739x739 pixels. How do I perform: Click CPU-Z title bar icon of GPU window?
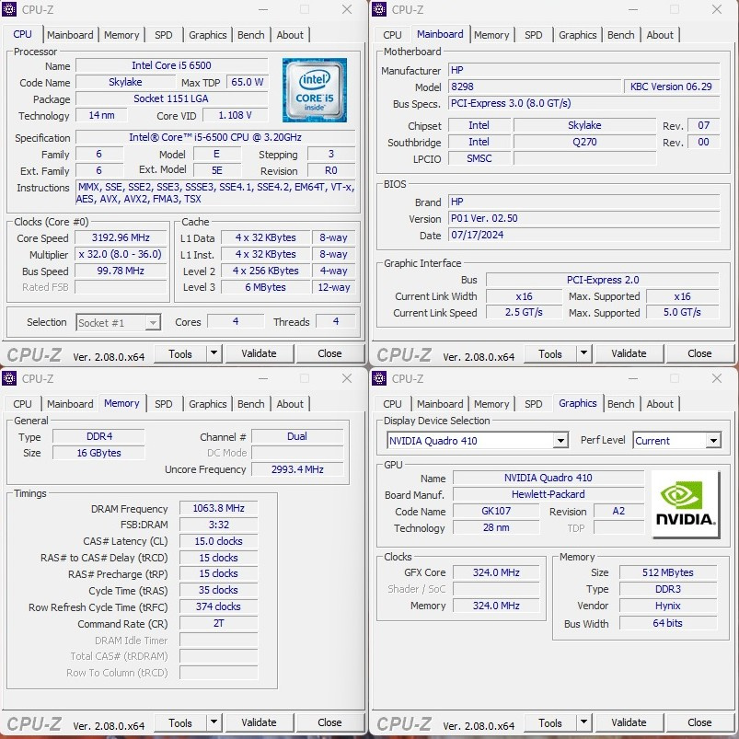[380, 378]
